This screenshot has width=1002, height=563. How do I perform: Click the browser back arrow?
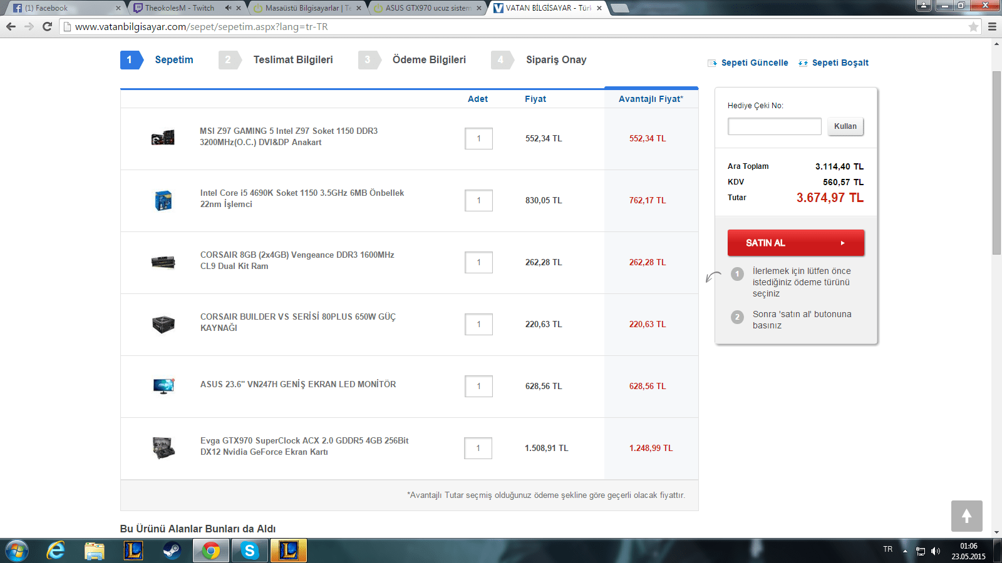(11, 26)
